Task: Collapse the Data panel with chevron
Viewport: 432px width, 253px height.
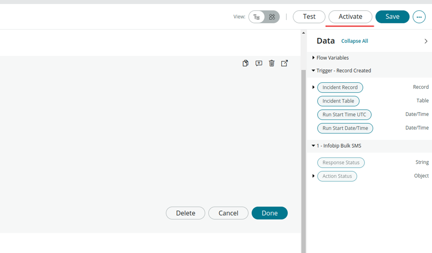Action: tap(426, 41)
